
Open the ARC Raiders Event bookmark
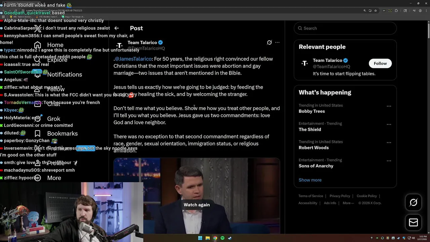(x=47, y=16)
